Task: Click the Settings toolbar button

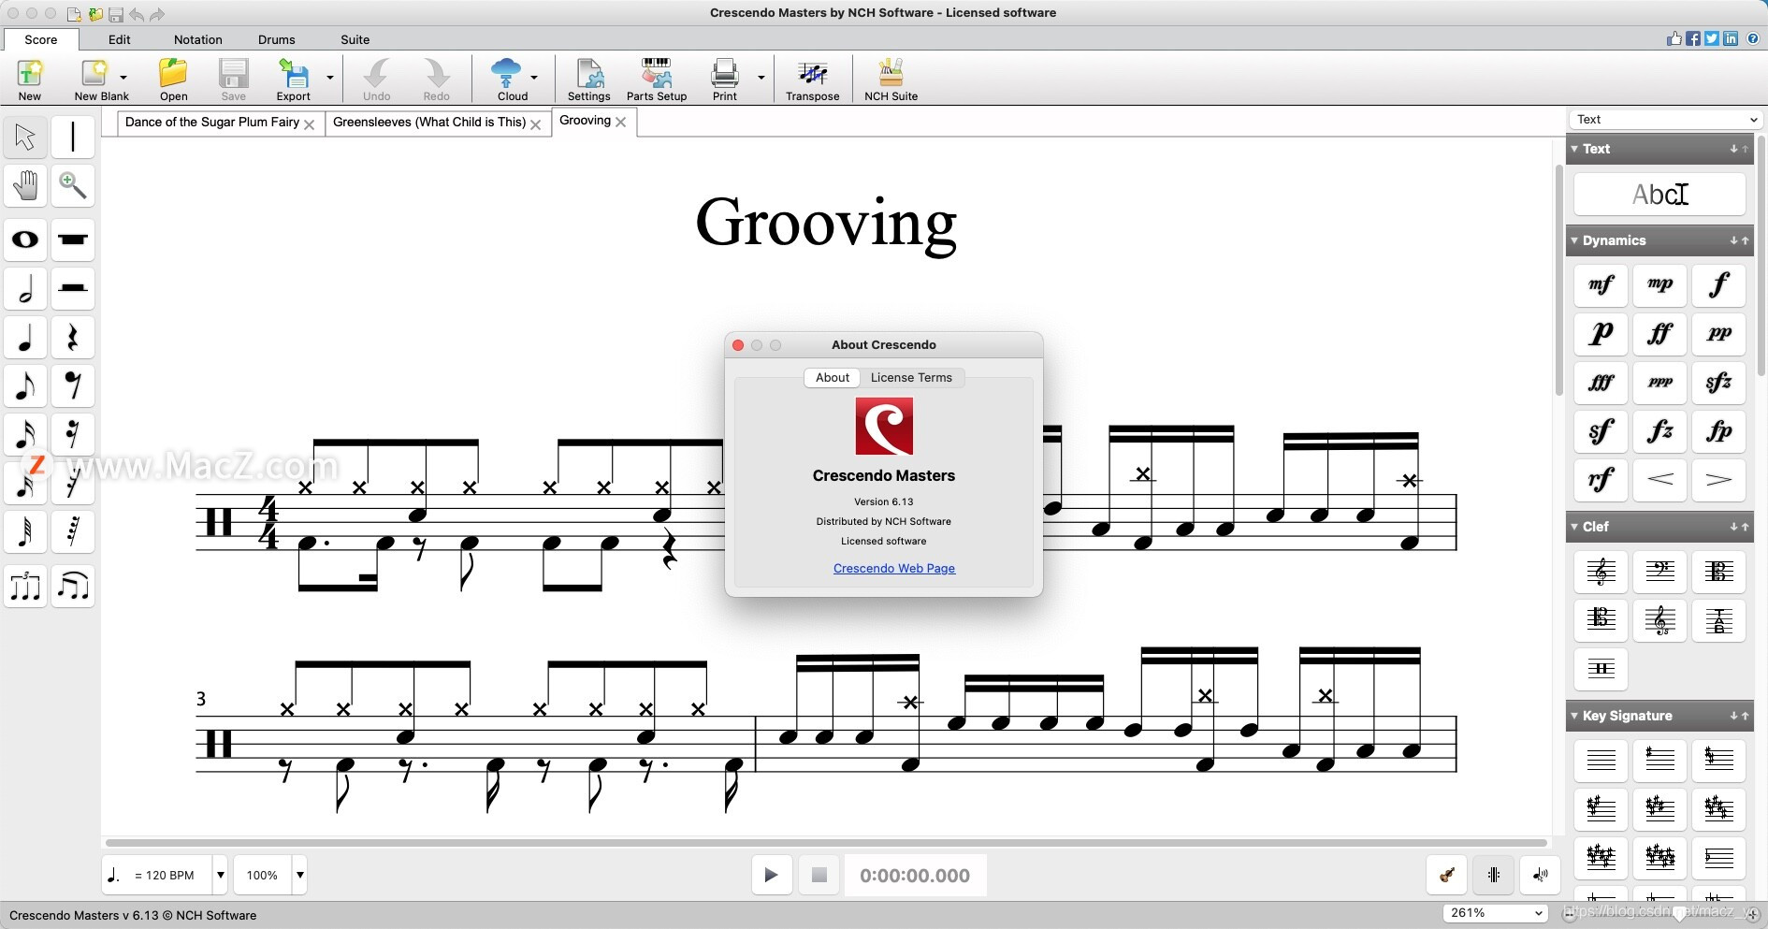Action: tap(589, 80)
